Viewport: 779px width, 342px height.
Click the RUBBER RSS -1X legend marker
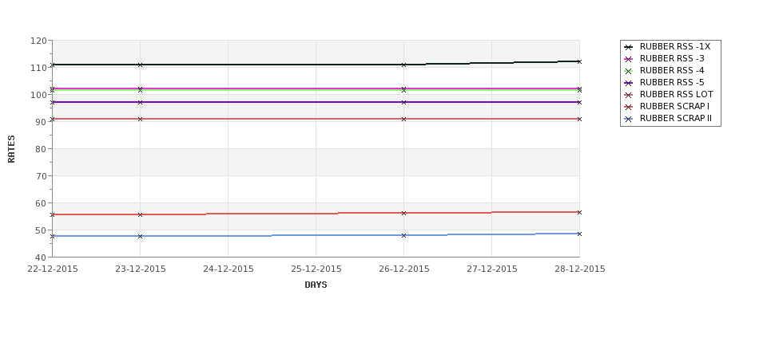point(629,47)
